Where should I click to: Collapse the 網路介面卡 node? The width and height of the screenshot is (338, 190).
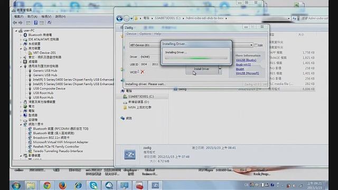21,125
